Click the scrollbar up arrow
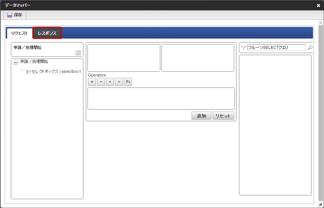Viewport: 324px width, 208px height. (321, 23)
